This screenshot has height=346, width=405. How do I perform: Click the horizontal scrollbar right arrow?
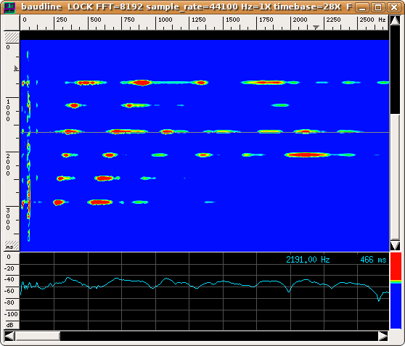click(x=383, y=336)
